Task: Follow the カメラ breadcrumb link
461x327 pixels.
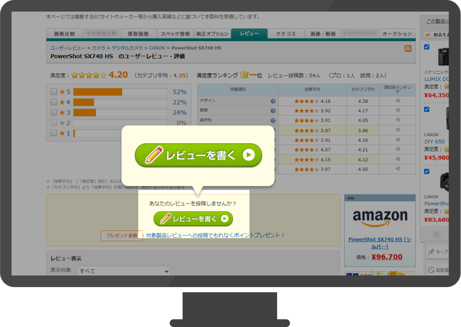Action: coord(99,48)
